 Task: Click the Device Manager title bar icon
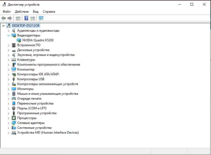(x=4, y=4)
